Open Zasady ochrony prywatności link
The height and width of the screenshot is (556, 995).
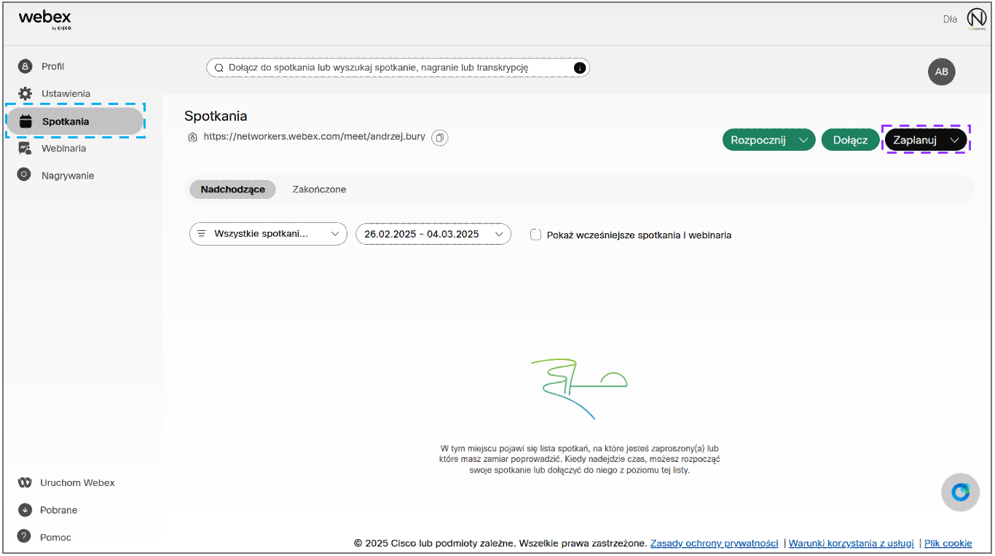[x=714, y=543]
